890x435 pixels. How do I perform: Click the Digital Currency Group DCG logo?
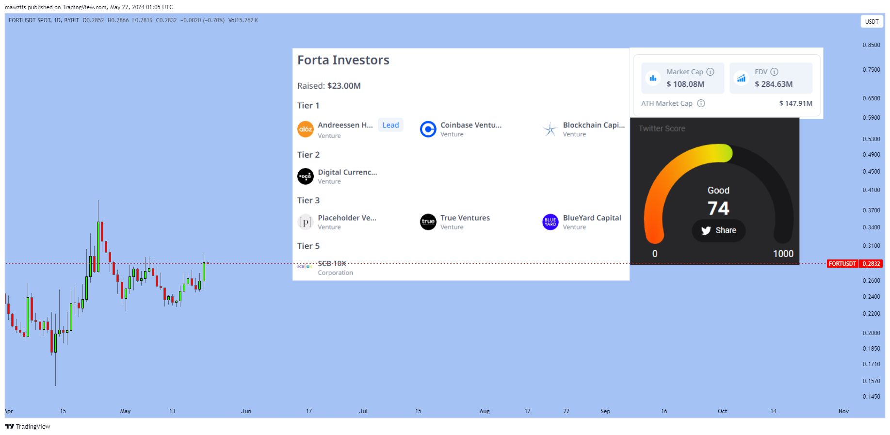click(x=305, y=176)
